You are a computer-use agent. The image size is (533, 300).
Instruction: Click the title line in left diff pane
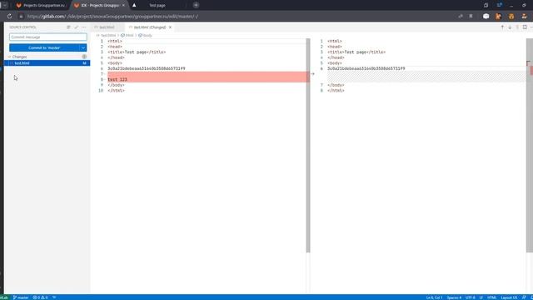tap(137, 52)
